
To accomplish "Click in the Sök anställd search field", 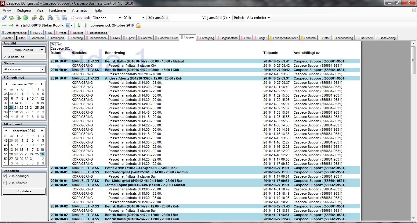I will pyautogui.click(x=185, y=18).
